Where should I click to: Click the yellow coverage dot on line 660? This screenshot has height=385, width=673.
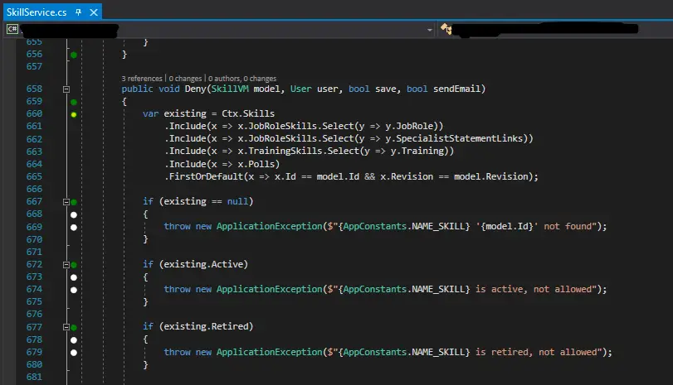coord(74,114)
